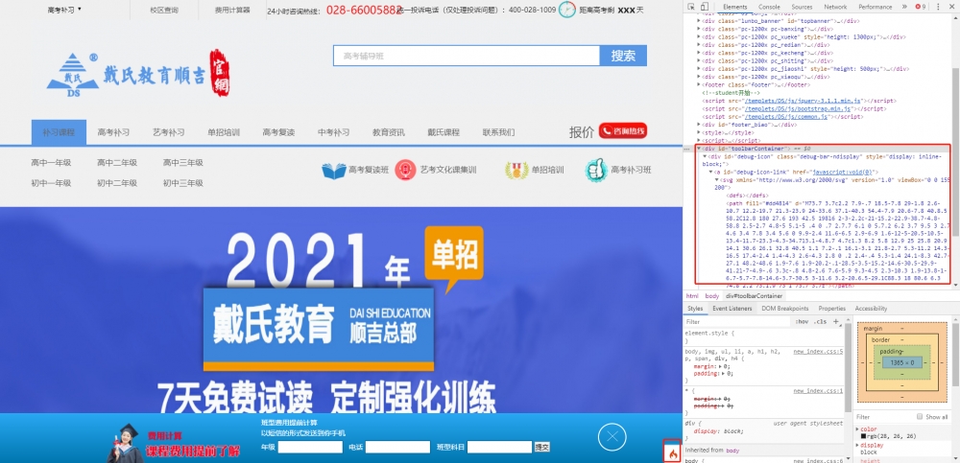This screenshot has height=463, width=960.
Task: Focus the Styles Filter field
Action: click(x=737, y=322)
